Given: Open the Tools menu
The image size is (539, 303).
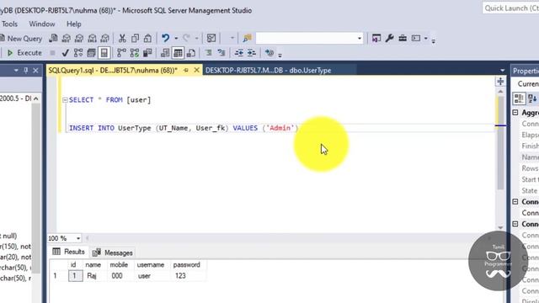Looking at the screenshot, I should pos(9,24).
